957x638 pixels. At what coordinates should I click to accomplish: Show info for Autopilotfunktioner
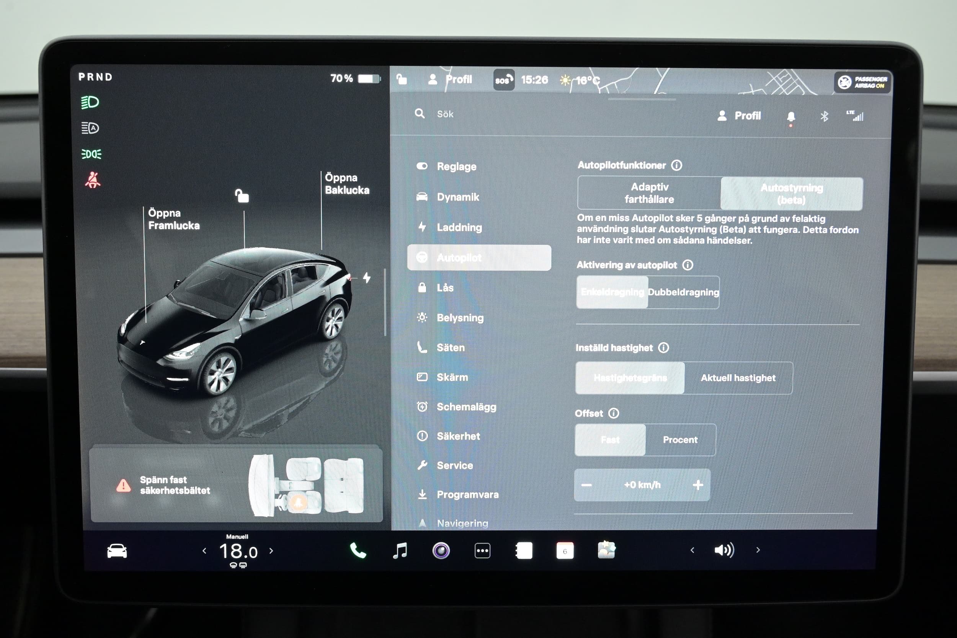click(676, 165)
